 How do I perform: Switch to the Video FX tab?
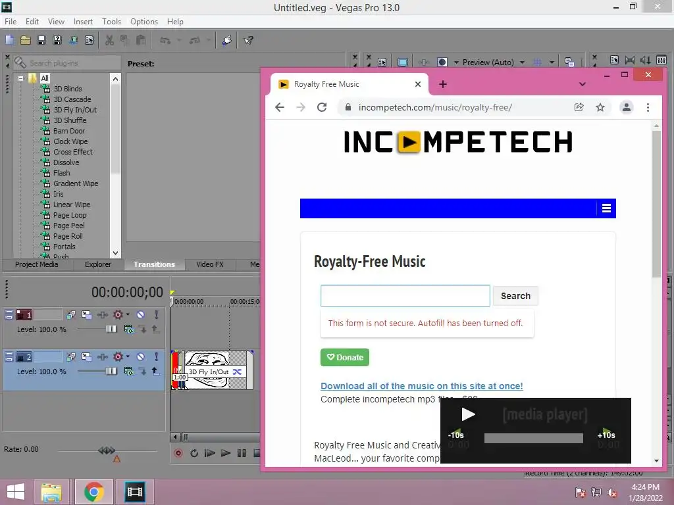[x=210, y=264]
